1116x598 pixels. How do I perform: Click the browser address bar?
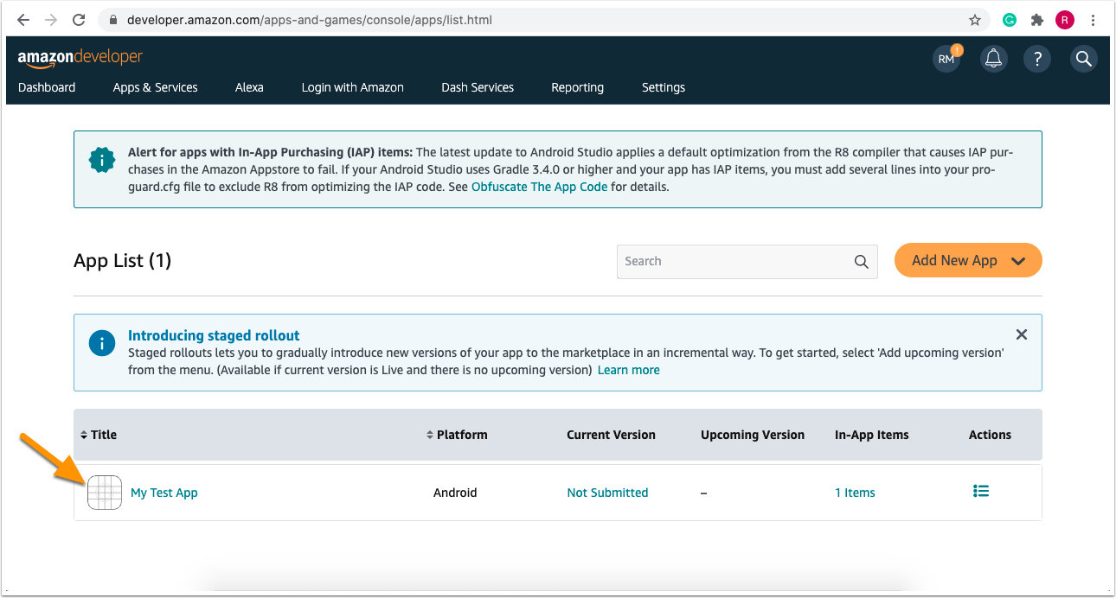[x=543, y=19]
